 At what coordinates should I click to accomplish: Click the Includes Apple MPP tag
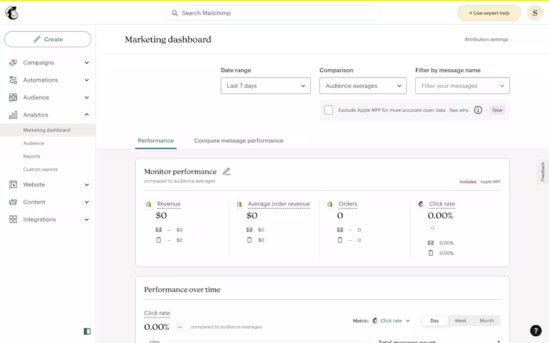(x=480, y=182)
